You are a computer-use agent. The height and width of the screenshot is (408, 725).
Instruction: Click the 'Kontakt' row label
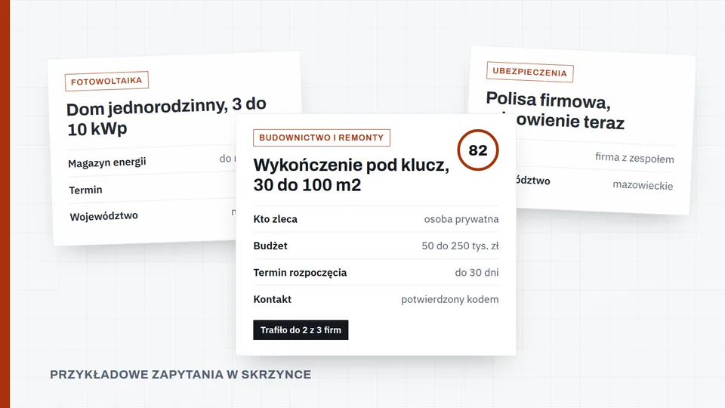click(272, 299)
